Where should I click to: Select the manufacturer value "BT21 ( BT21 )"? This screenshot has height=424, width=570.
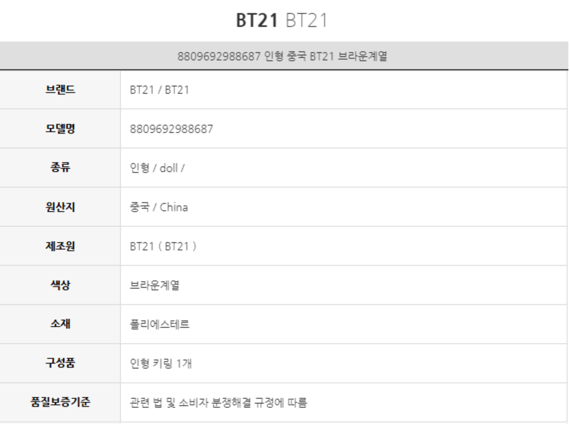163,247
